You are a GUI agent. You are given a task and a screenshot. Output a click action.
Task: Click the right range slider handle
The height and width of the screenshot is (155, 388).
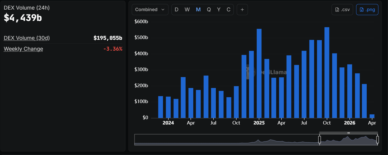[x=377, y=140]
